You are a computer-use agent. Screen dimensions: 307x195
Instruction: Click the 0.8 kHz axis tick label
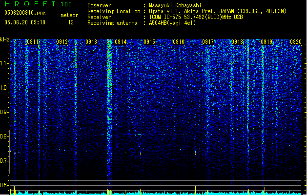[4, 136]
